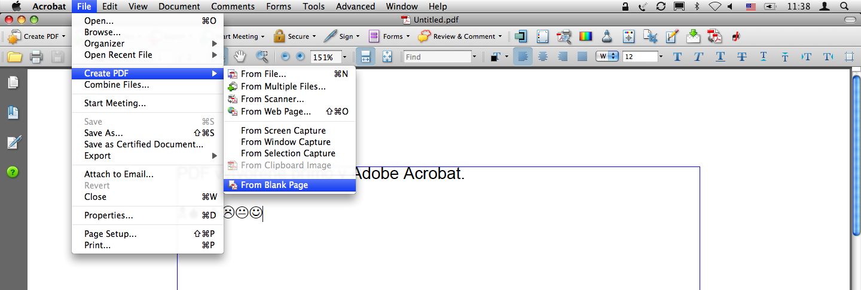Click the Superscript text icon
The height and width of the screenshot is (290, 861).
[x=764, y=57]
